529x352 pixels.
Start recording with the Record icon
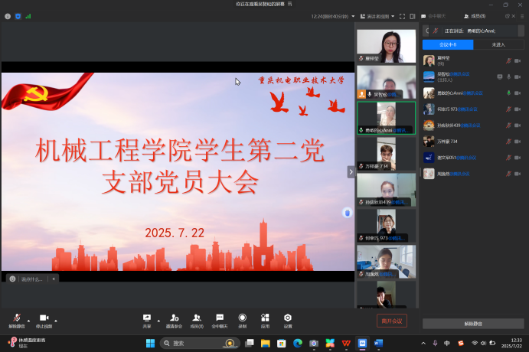tap(242, 321)
